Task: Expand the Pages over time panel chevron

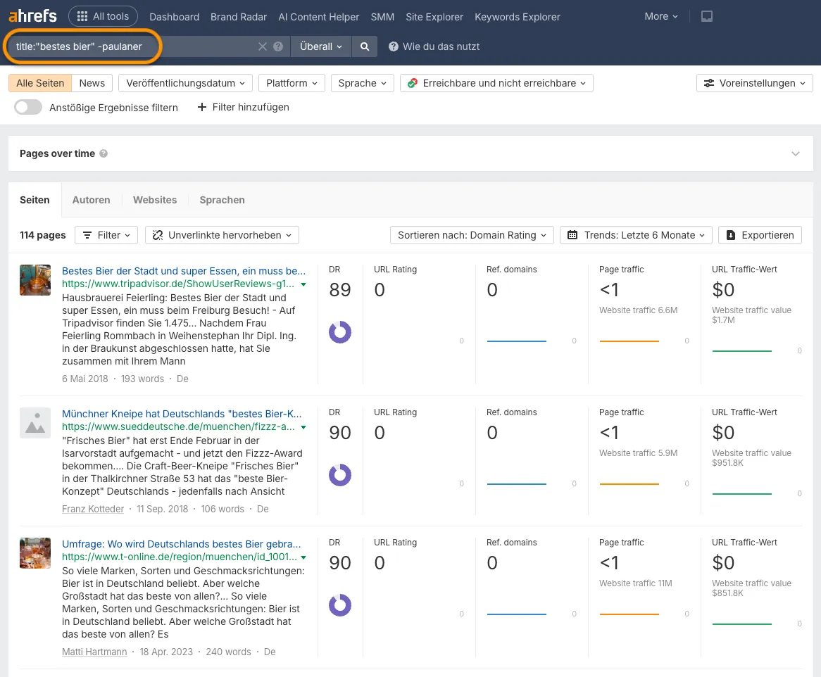Action: point(796,154)
